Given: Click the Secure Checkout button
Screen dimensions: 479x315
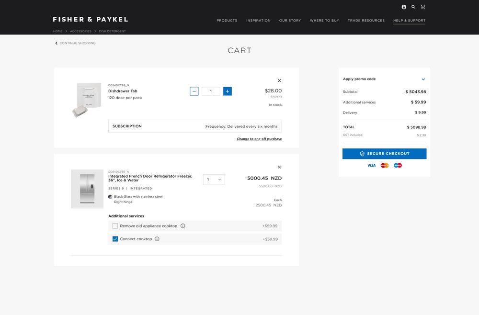Looking at the screenshot, I should [384, 154].
